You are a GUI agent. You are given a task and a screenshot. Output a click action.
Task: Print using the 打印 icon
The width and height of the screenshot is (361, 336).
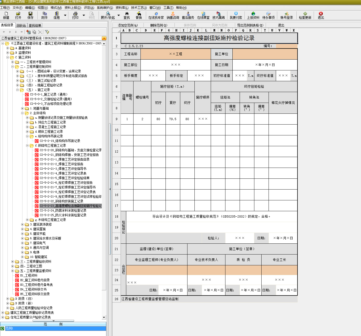click(x=75, y=15)
